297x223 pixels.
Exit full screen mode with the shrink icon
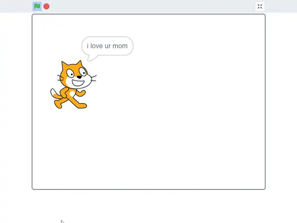[260, 6]
